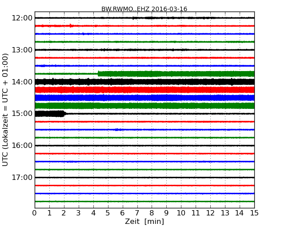
Task: Click the green signal onset in the 13:45 trace
Action: coord(98,73)
